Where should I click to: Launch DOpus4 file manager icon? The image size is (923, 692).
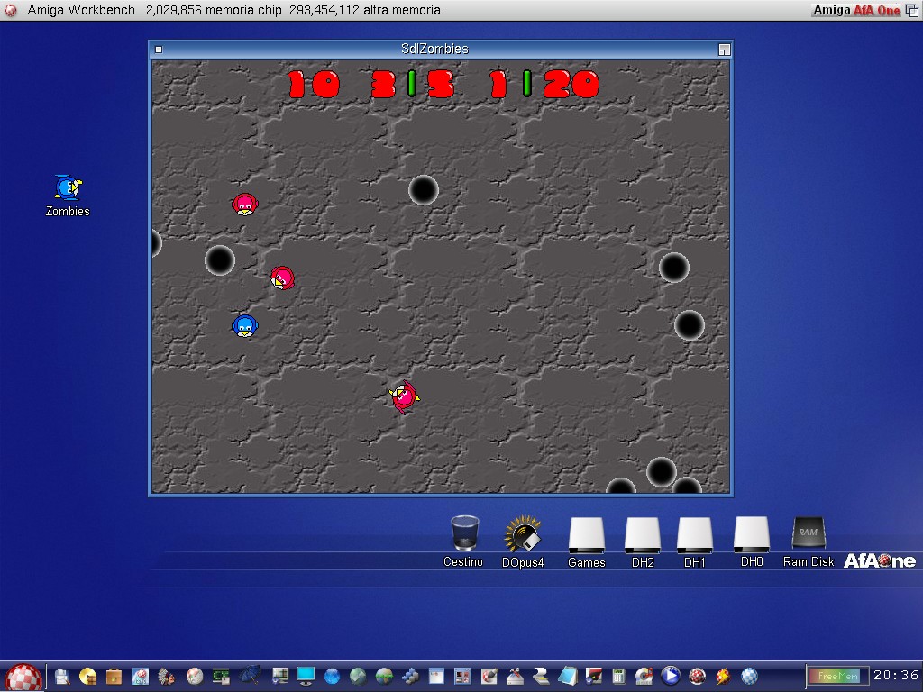(523, 533)
